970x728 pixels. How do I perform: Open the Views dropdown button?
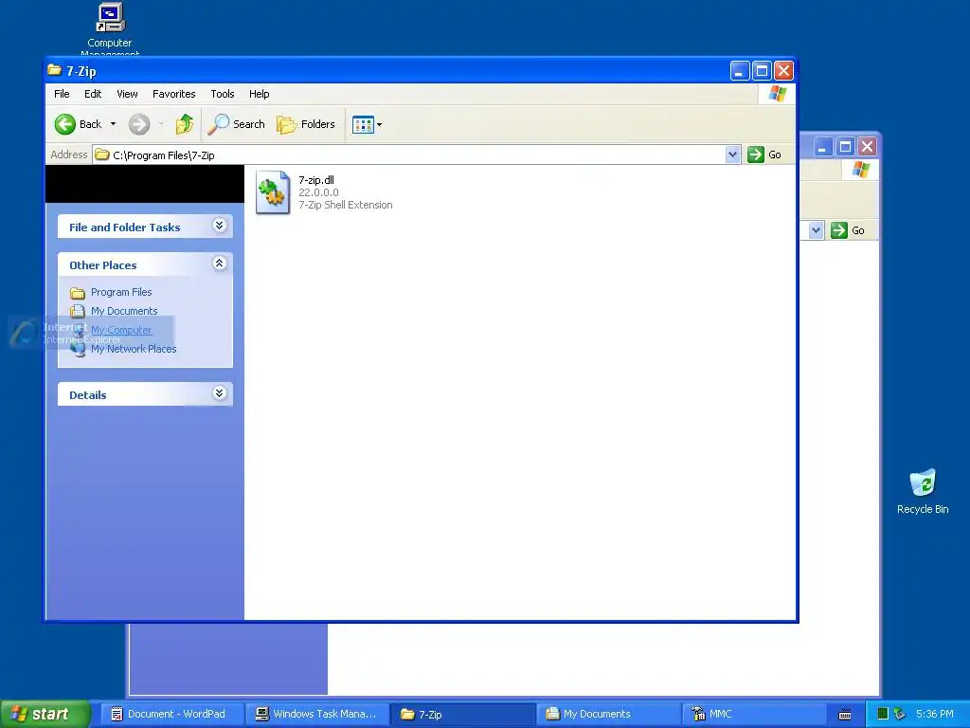click(367, 124)
